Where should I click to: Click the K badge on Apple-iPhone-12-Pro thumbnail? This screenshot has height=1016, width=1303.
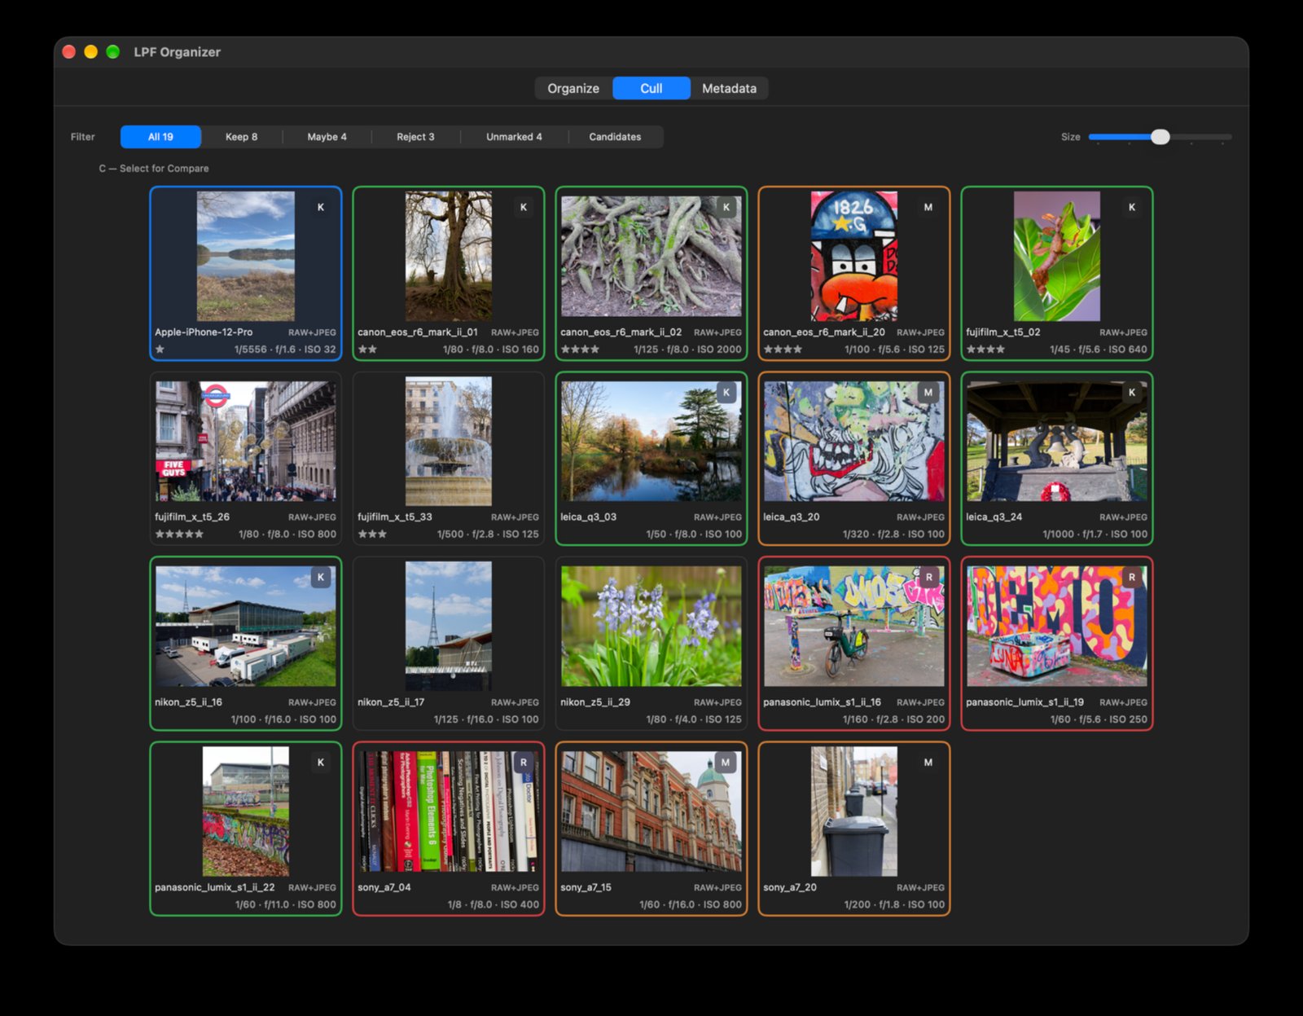(321, 207)
